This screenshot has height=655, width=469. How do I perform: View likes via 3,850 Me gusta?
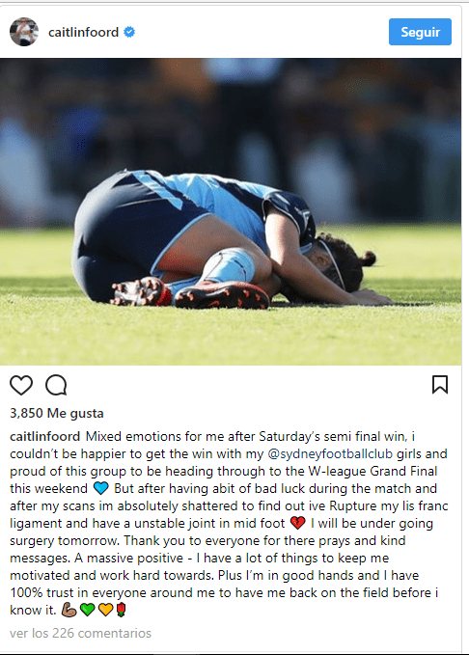tap(57, 413)
